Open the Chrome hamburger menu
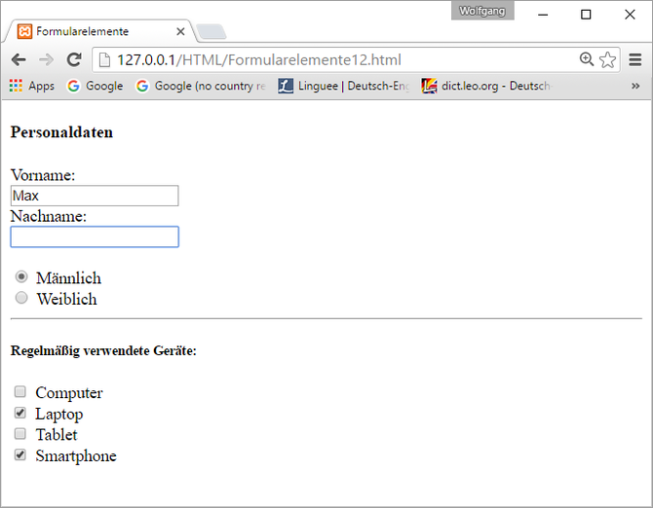The height and width of the screenshot is (508, 653). pos(635,60)
